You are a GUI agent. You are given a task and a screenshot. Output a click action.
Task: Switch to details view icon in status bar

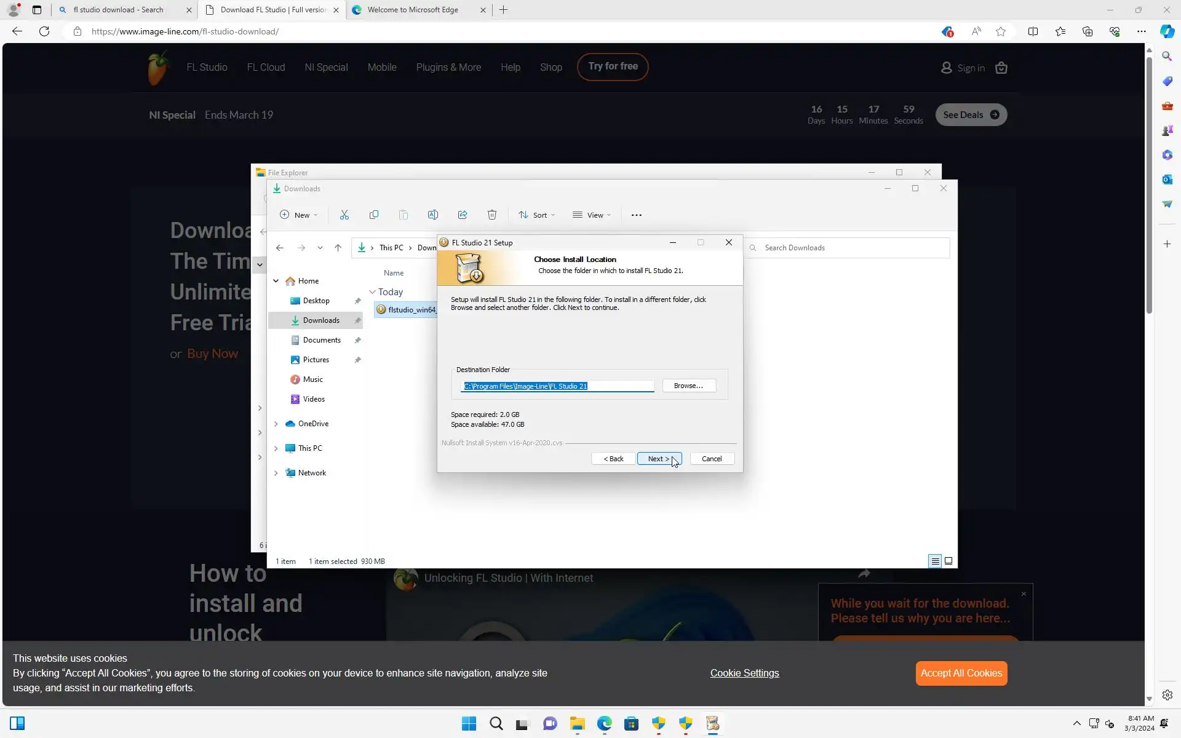[x=935, y=561]
